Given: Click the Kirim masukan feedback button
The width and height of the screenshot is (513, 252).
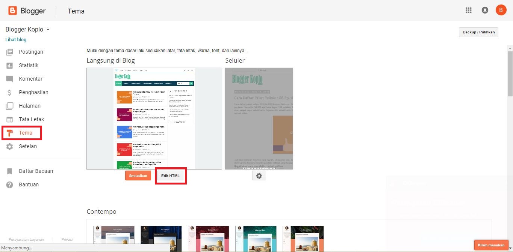Looking at the screenshot, I should pyautogui.click(x=491, y=245).
